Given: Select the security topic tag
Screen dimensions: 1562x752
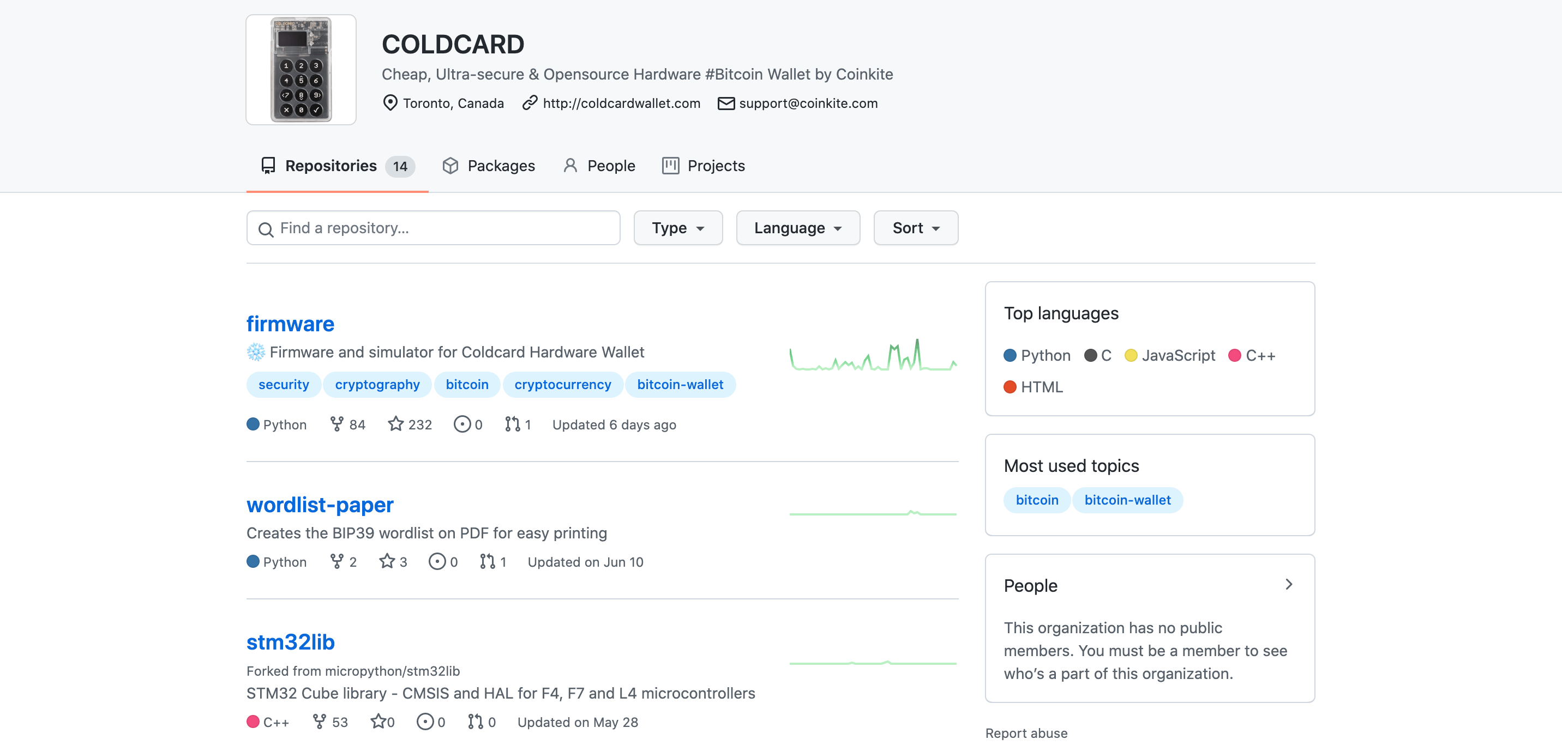Looking at the screenshot, I should point(284,385).
